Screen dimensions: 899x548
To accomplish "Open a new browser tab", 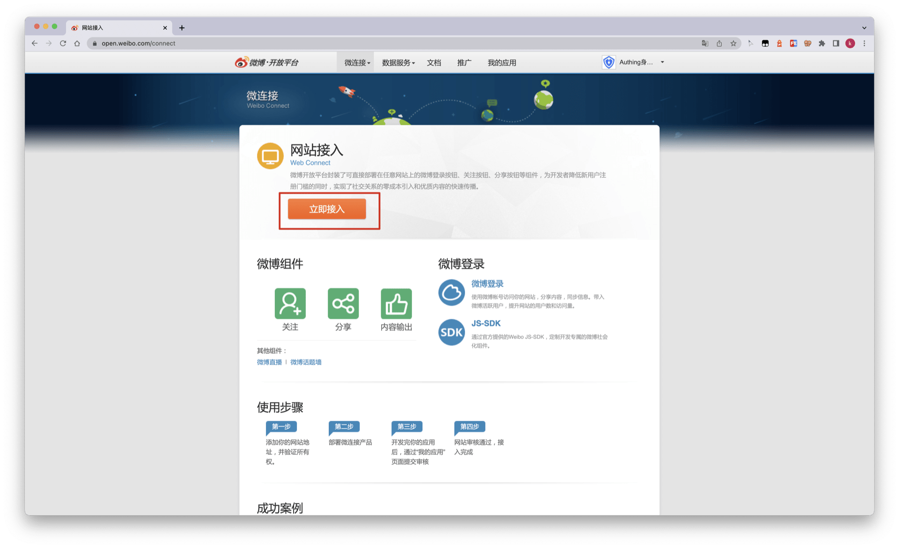I will (182, 28).
